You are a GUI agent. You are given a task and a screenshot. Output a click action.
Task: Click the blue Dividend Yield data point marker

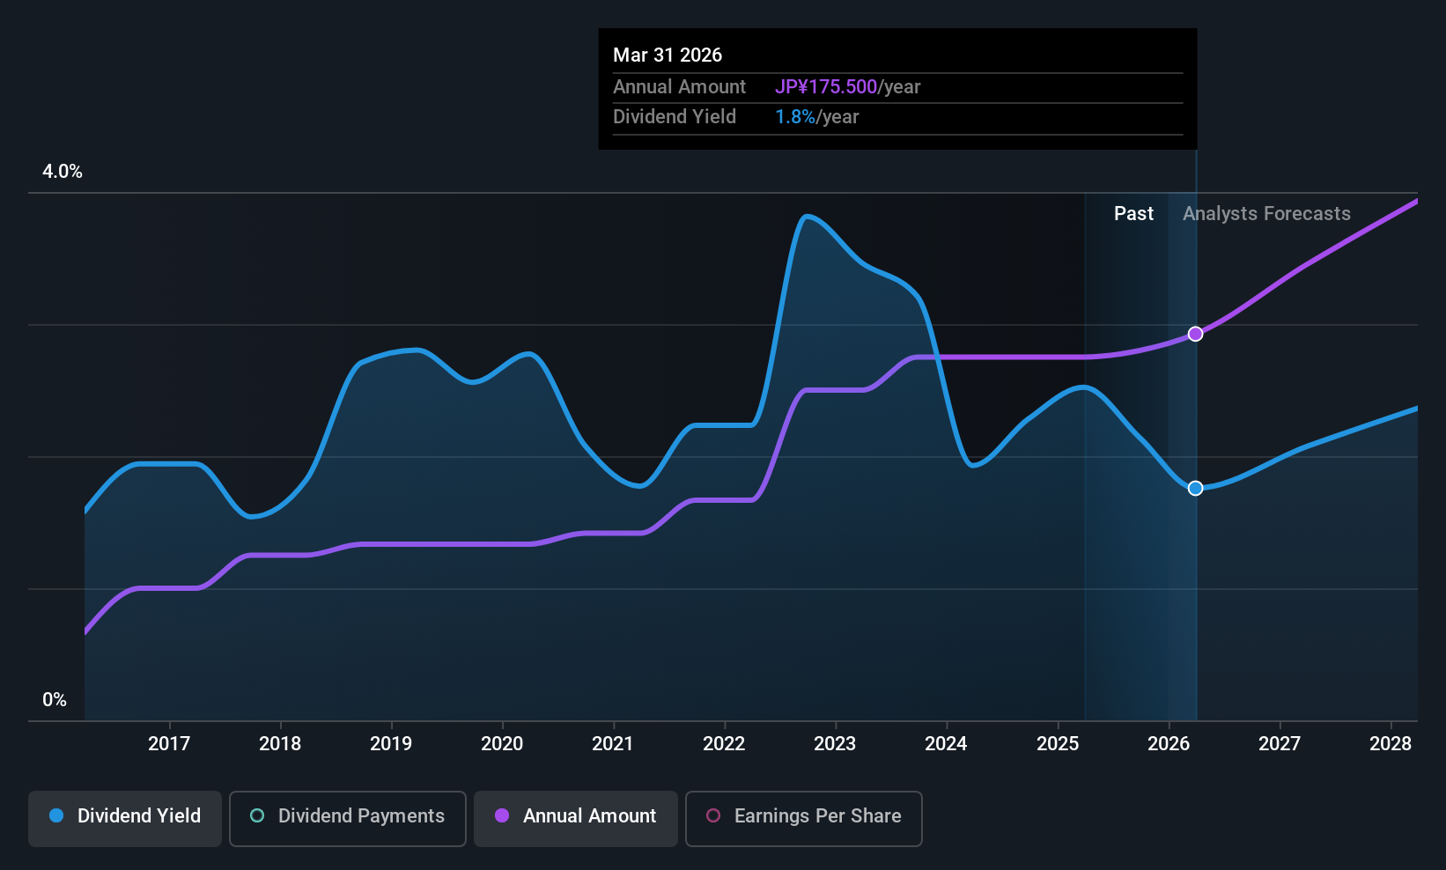1195,488
